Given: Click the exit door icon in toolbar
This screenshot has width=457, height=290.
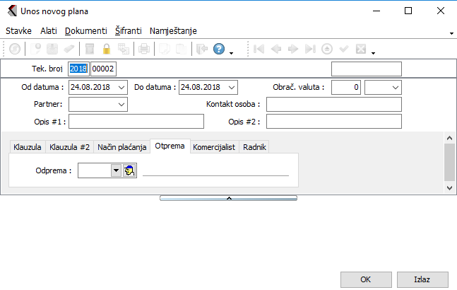Looking at the screenshot, I should click(201, 50).
